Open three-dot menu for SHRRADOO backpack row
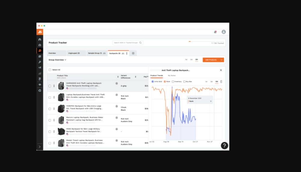The width and height of the screenshot is (301, 172). [x=54, y=86]
